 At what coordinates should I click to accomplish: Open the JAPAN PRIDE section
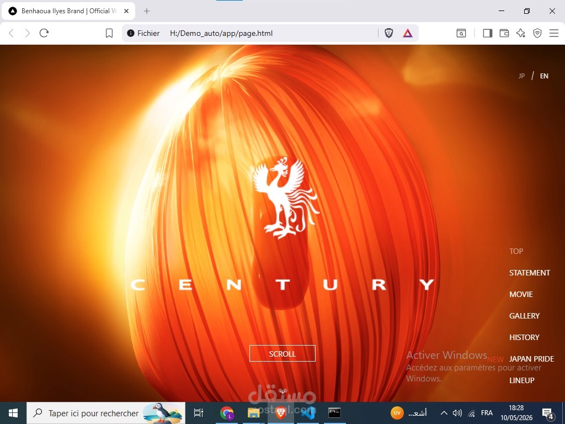point(531,359)
